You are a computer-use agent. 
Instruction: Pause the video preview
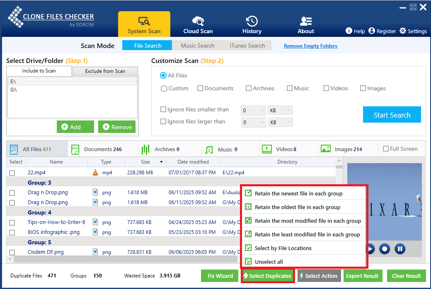coord(400,249)
